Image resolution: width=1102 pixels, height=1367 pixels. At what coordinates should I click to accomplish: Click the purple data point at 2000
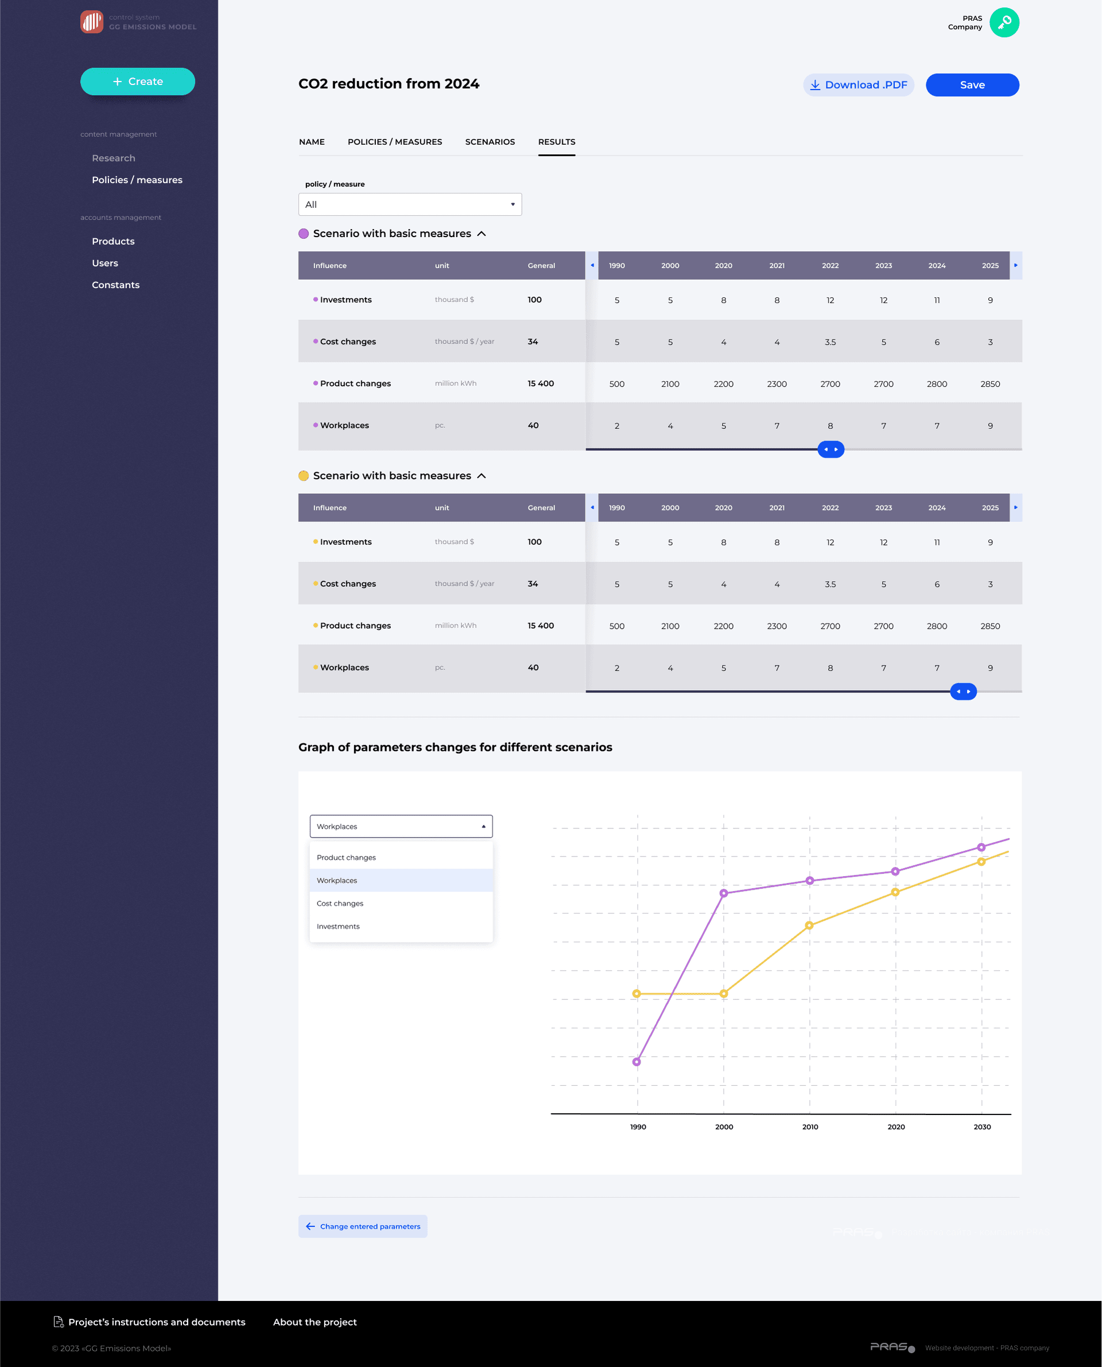(724, 893)
